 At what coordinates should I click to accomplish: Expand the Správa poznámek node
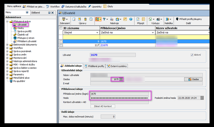point(7,51)
